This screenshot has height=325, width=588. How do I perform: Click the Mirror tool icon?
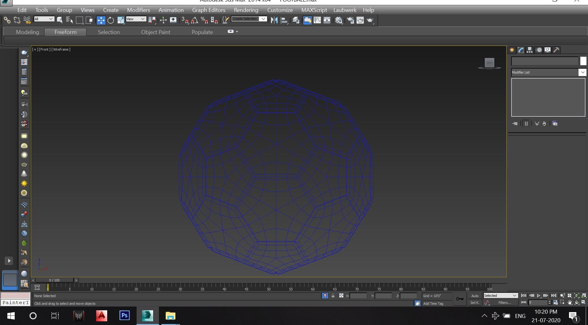pos(274,20)
